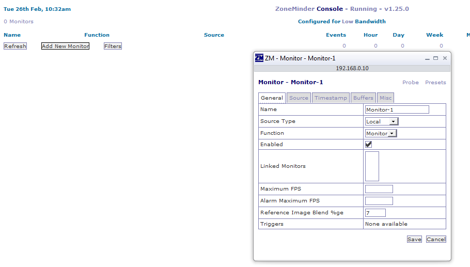Click the Linked Monitors list box

[x=372, y=166]
